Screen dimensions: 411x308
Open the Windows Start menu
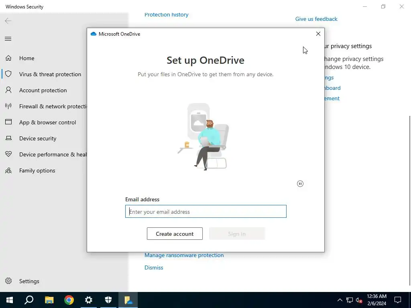tap(10, 300)
